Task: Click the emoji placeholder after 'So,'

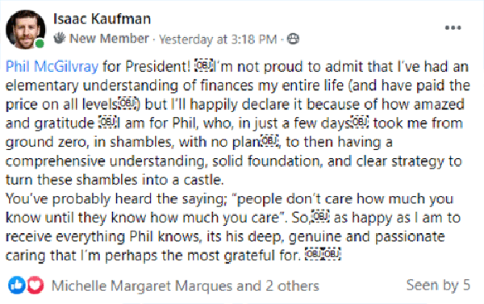Action: [320, 217]
